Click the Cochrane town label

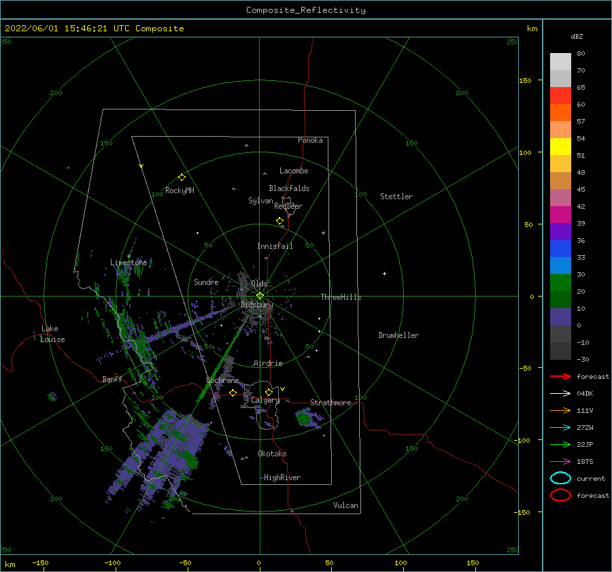pyautogui.click(x=222, y=380)
